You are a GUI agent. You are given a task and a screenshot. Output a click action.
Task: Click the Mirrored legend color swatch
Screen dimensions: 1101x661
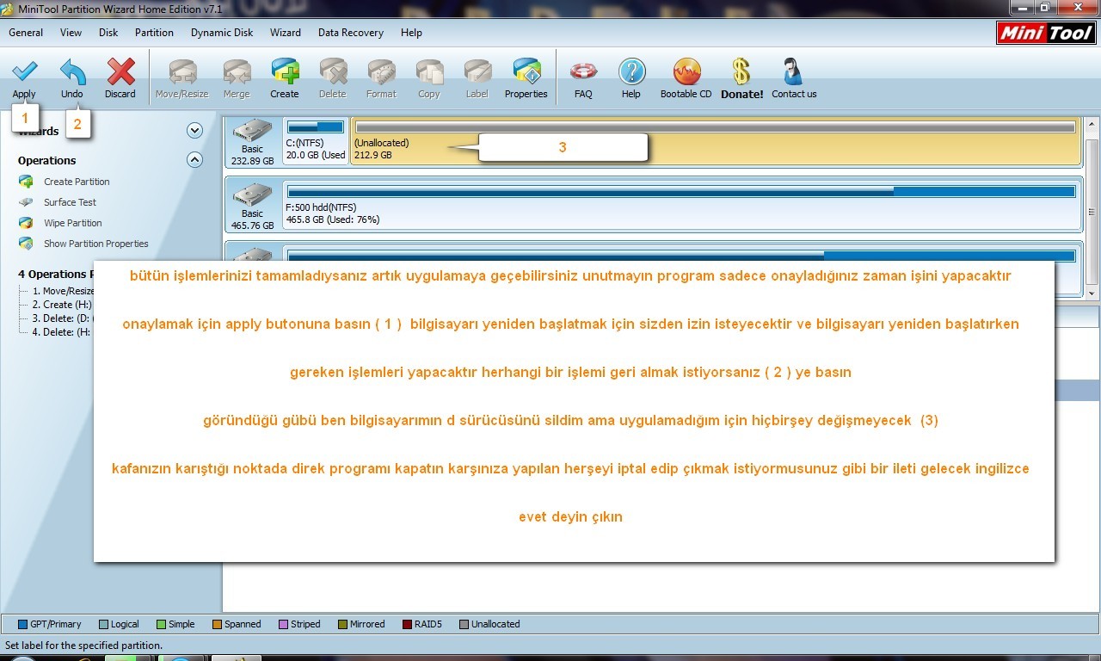click(343, 625)
